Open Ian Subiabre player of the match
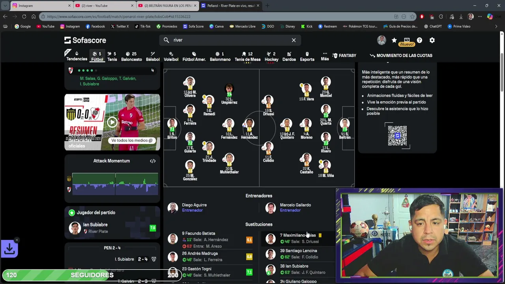The width and height of the screenshot is (505, 284). (112, 228)
